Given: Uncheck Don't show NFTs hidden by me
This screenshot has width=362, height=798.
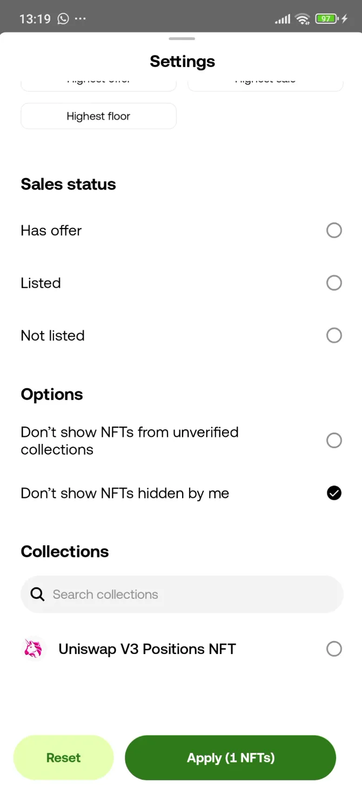Looking at the screenshot, I should pos(334,493).
